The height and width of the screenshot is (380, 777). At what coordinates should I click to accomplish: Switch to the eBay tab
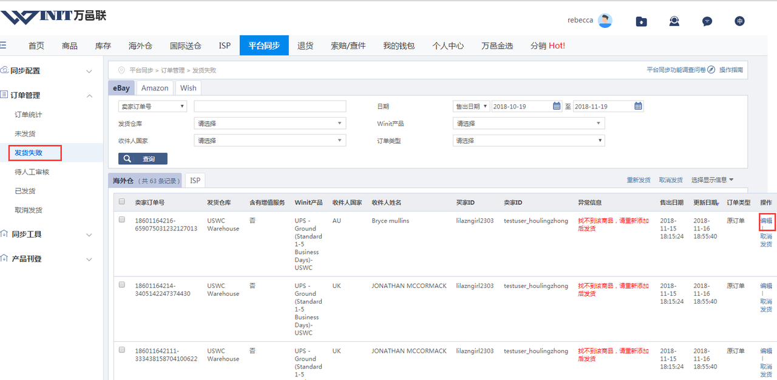(x=121, y=88)
